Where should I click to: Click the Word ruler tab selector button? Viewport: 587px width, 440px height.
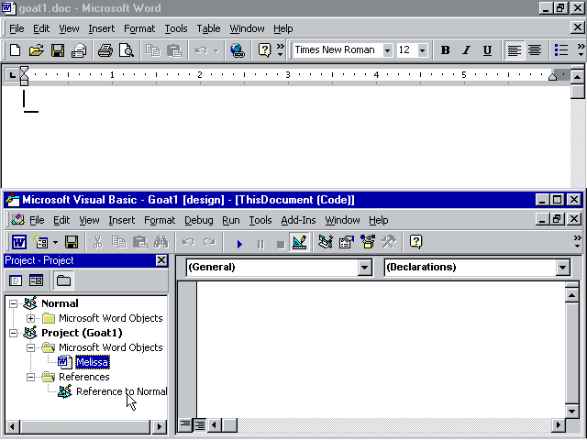12,75
